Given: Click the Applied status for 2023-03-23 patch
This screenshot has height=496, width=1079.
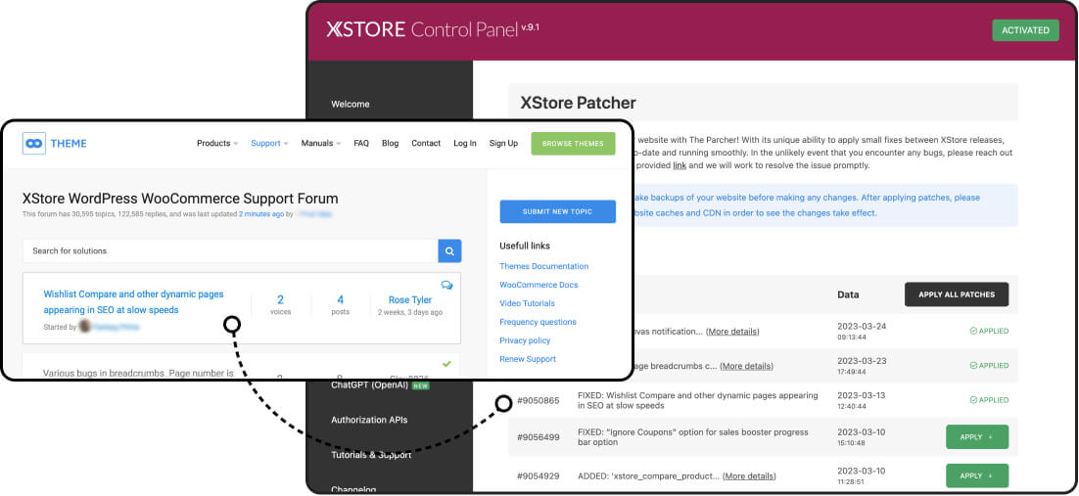Looking at the screenshot, I should tap(989, 365).
